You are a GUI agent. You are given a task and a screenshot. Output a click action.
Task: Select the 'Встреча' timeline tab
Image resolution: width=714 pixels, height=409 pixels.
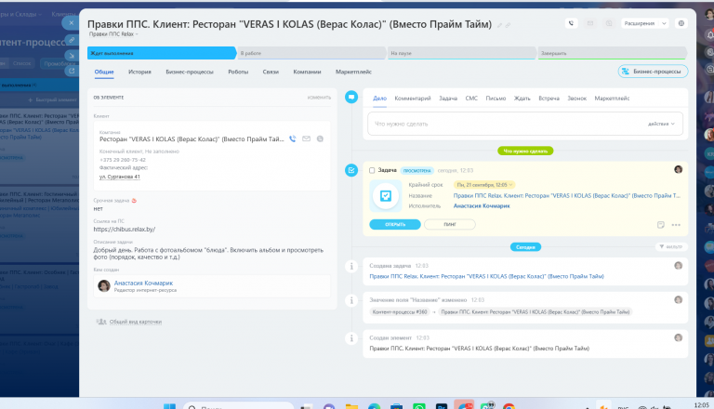[549, 99]
